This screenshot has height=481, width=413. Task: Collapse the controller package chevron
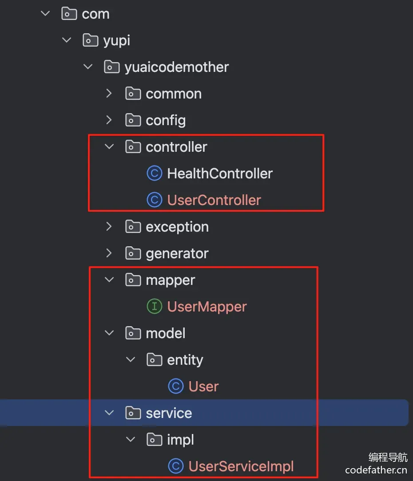(109, 146)
